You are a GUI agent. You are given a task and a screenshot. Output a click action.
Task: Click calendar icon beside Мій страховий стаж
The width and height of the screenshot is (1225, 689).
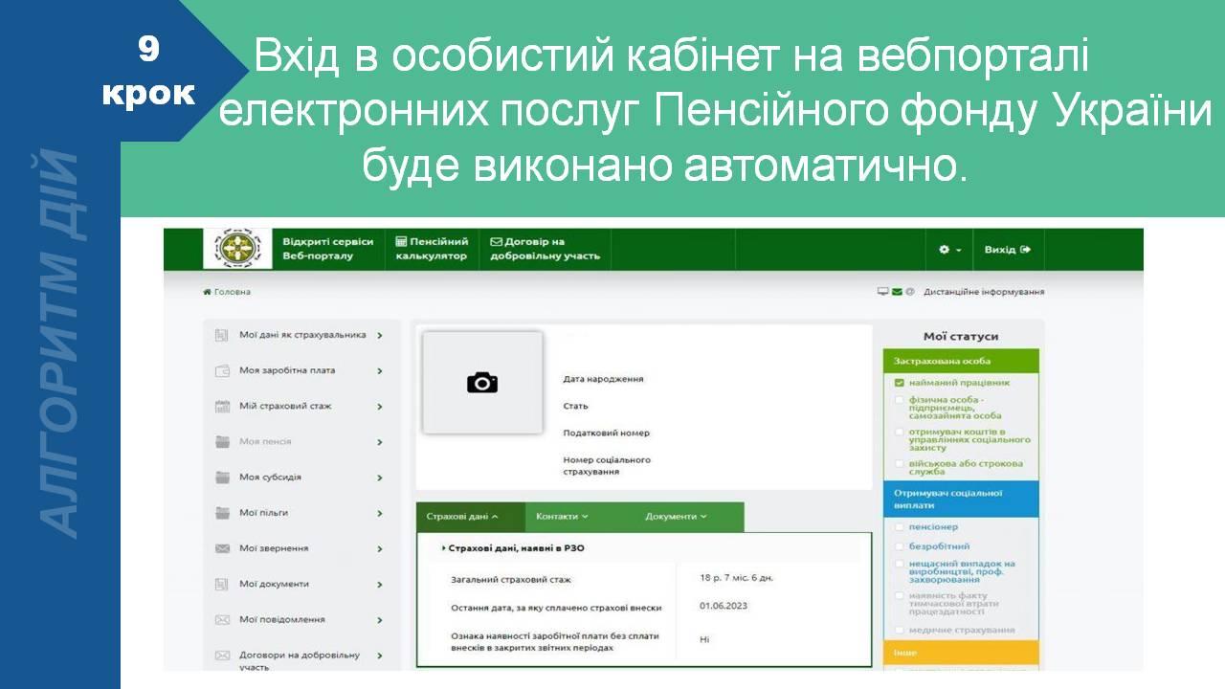pos(222,406)
